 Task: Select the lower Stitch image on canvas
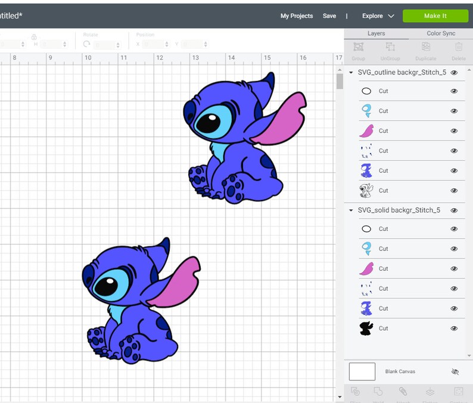tap(141, 301)
